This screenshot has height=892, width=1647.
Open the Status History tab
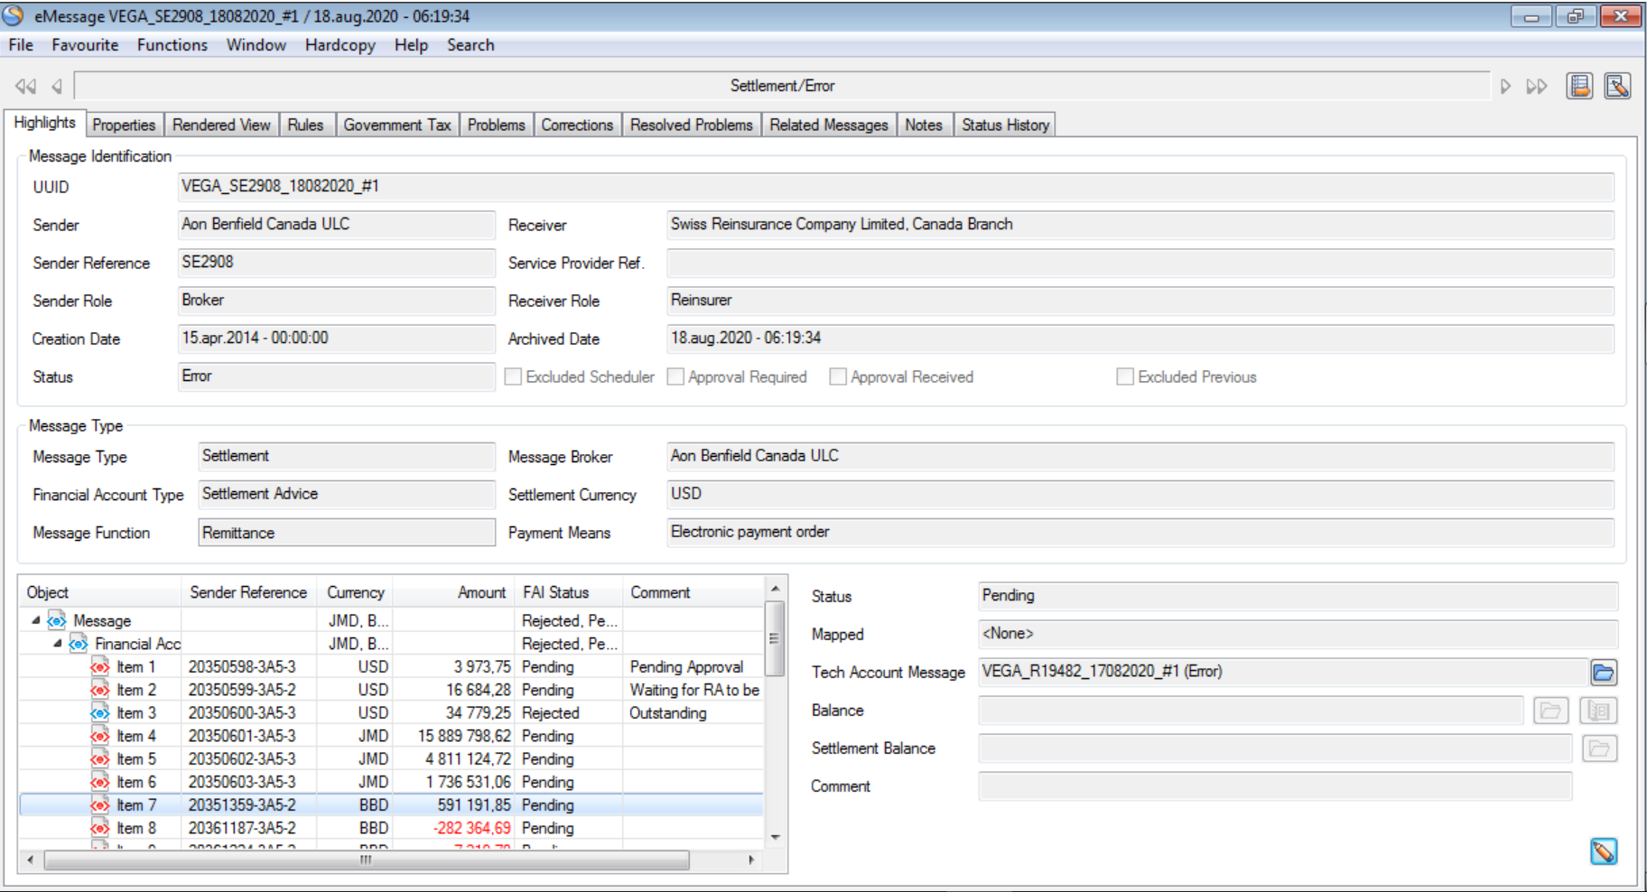[x=1005, y=125]
